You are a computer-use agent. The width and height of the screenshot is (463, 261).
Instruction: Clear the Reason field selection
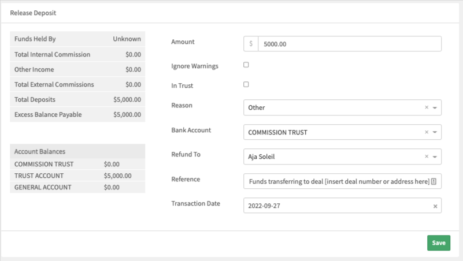[x=427, y=107]
